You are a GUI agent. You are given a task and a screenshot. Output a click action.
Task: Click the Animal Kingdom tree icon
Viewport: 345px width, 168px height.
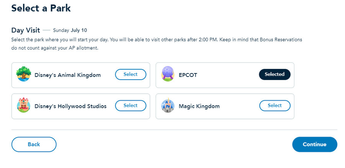[x=23, y=75]
